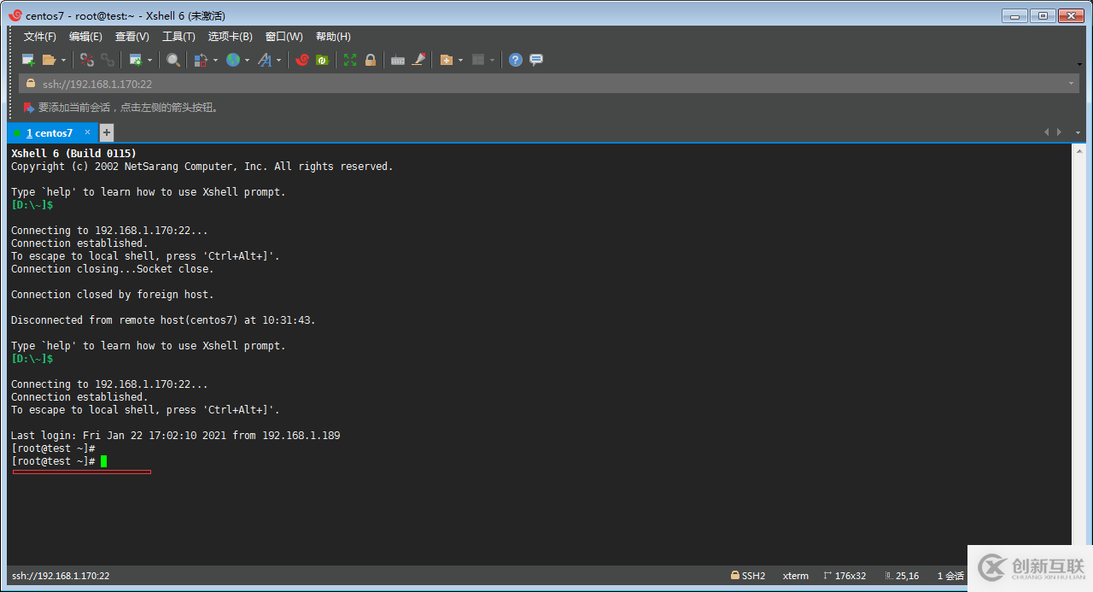This screenshot has width=1093, height=592.
Task: Click the highlighter pen toolbar icon
Action: pyautogui.click(x=418, y=60)
